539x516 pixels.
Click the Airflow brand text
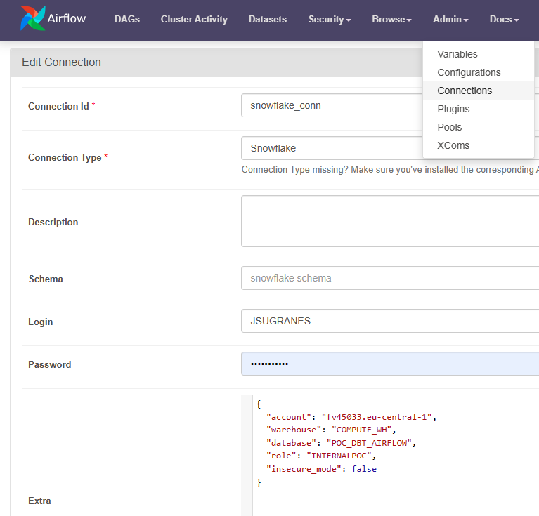[x=66, y=18]
